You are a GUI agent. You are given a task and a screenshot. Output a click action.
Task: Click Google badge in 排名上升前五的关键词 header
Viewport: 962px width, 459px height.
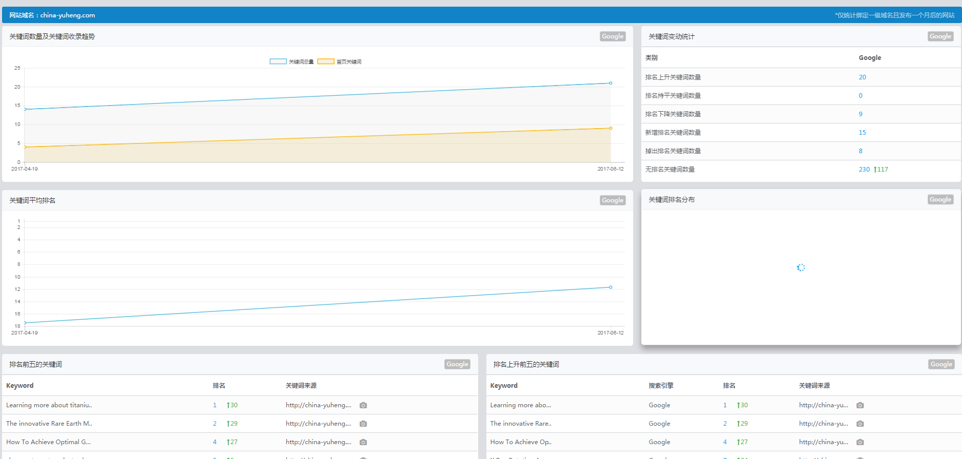pyautogui.click(x=941, y=364)
